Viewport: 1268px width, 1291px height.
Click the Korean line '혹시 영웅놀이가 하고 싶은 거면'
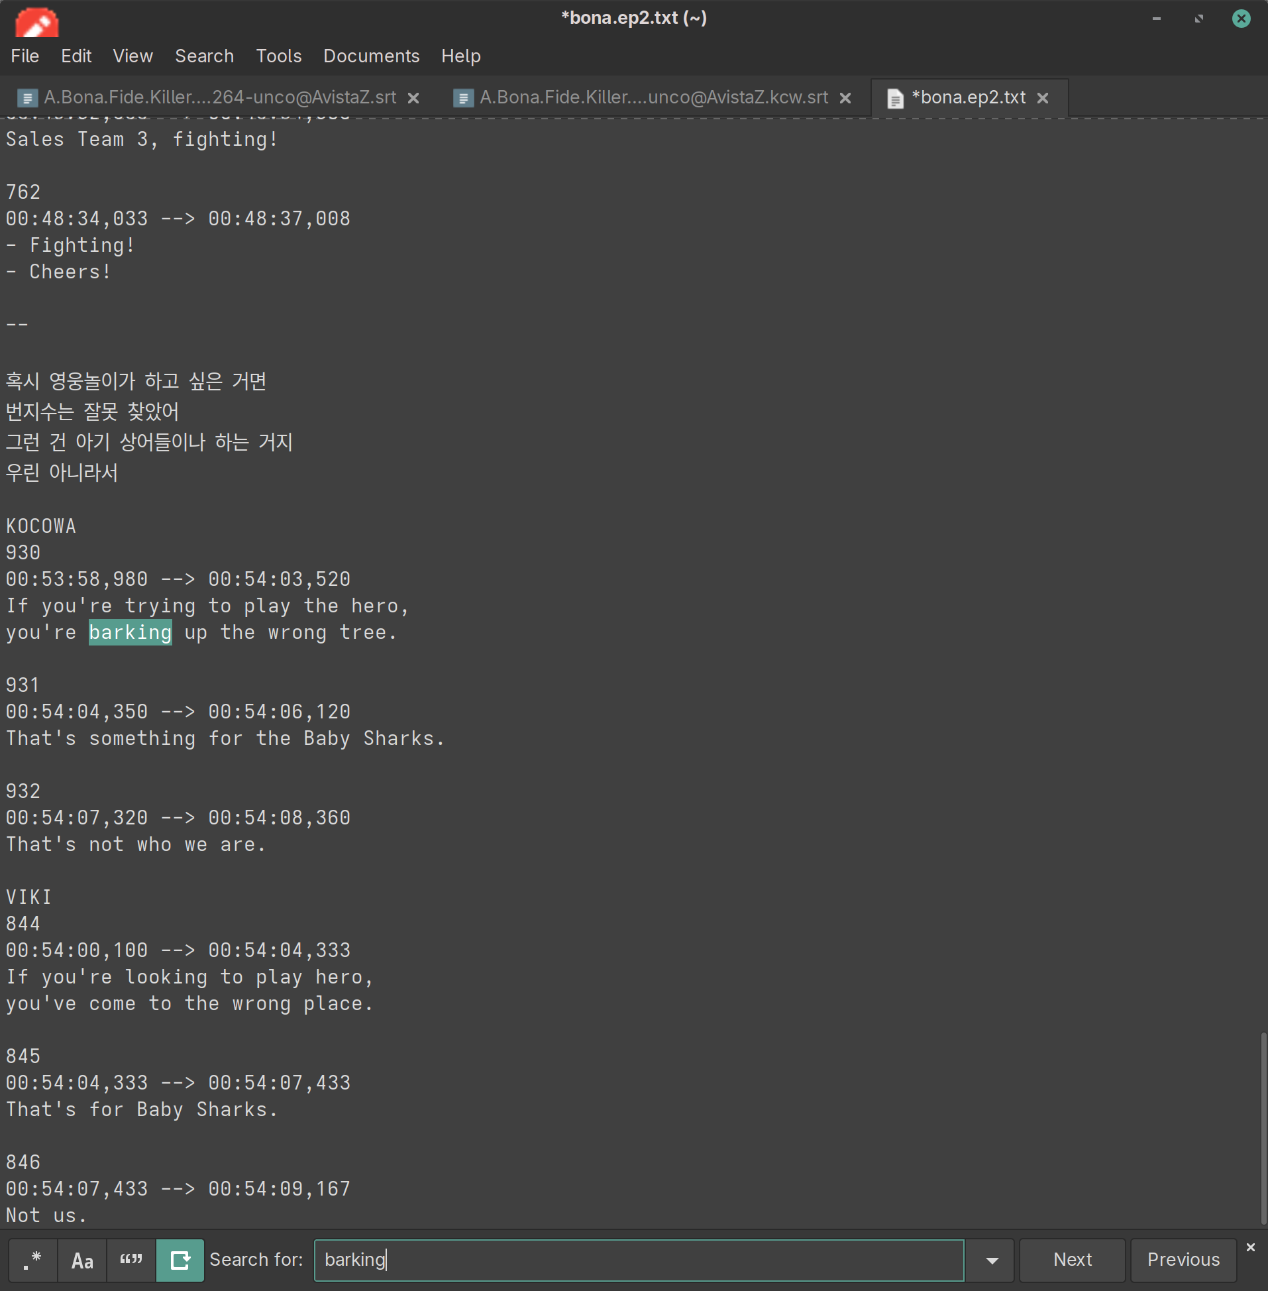(x=136, y=381)
